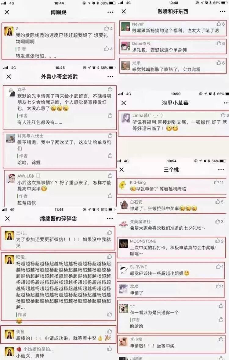
Task: Open more menu on 三个桃 page
Action: (x=221, y=170)
